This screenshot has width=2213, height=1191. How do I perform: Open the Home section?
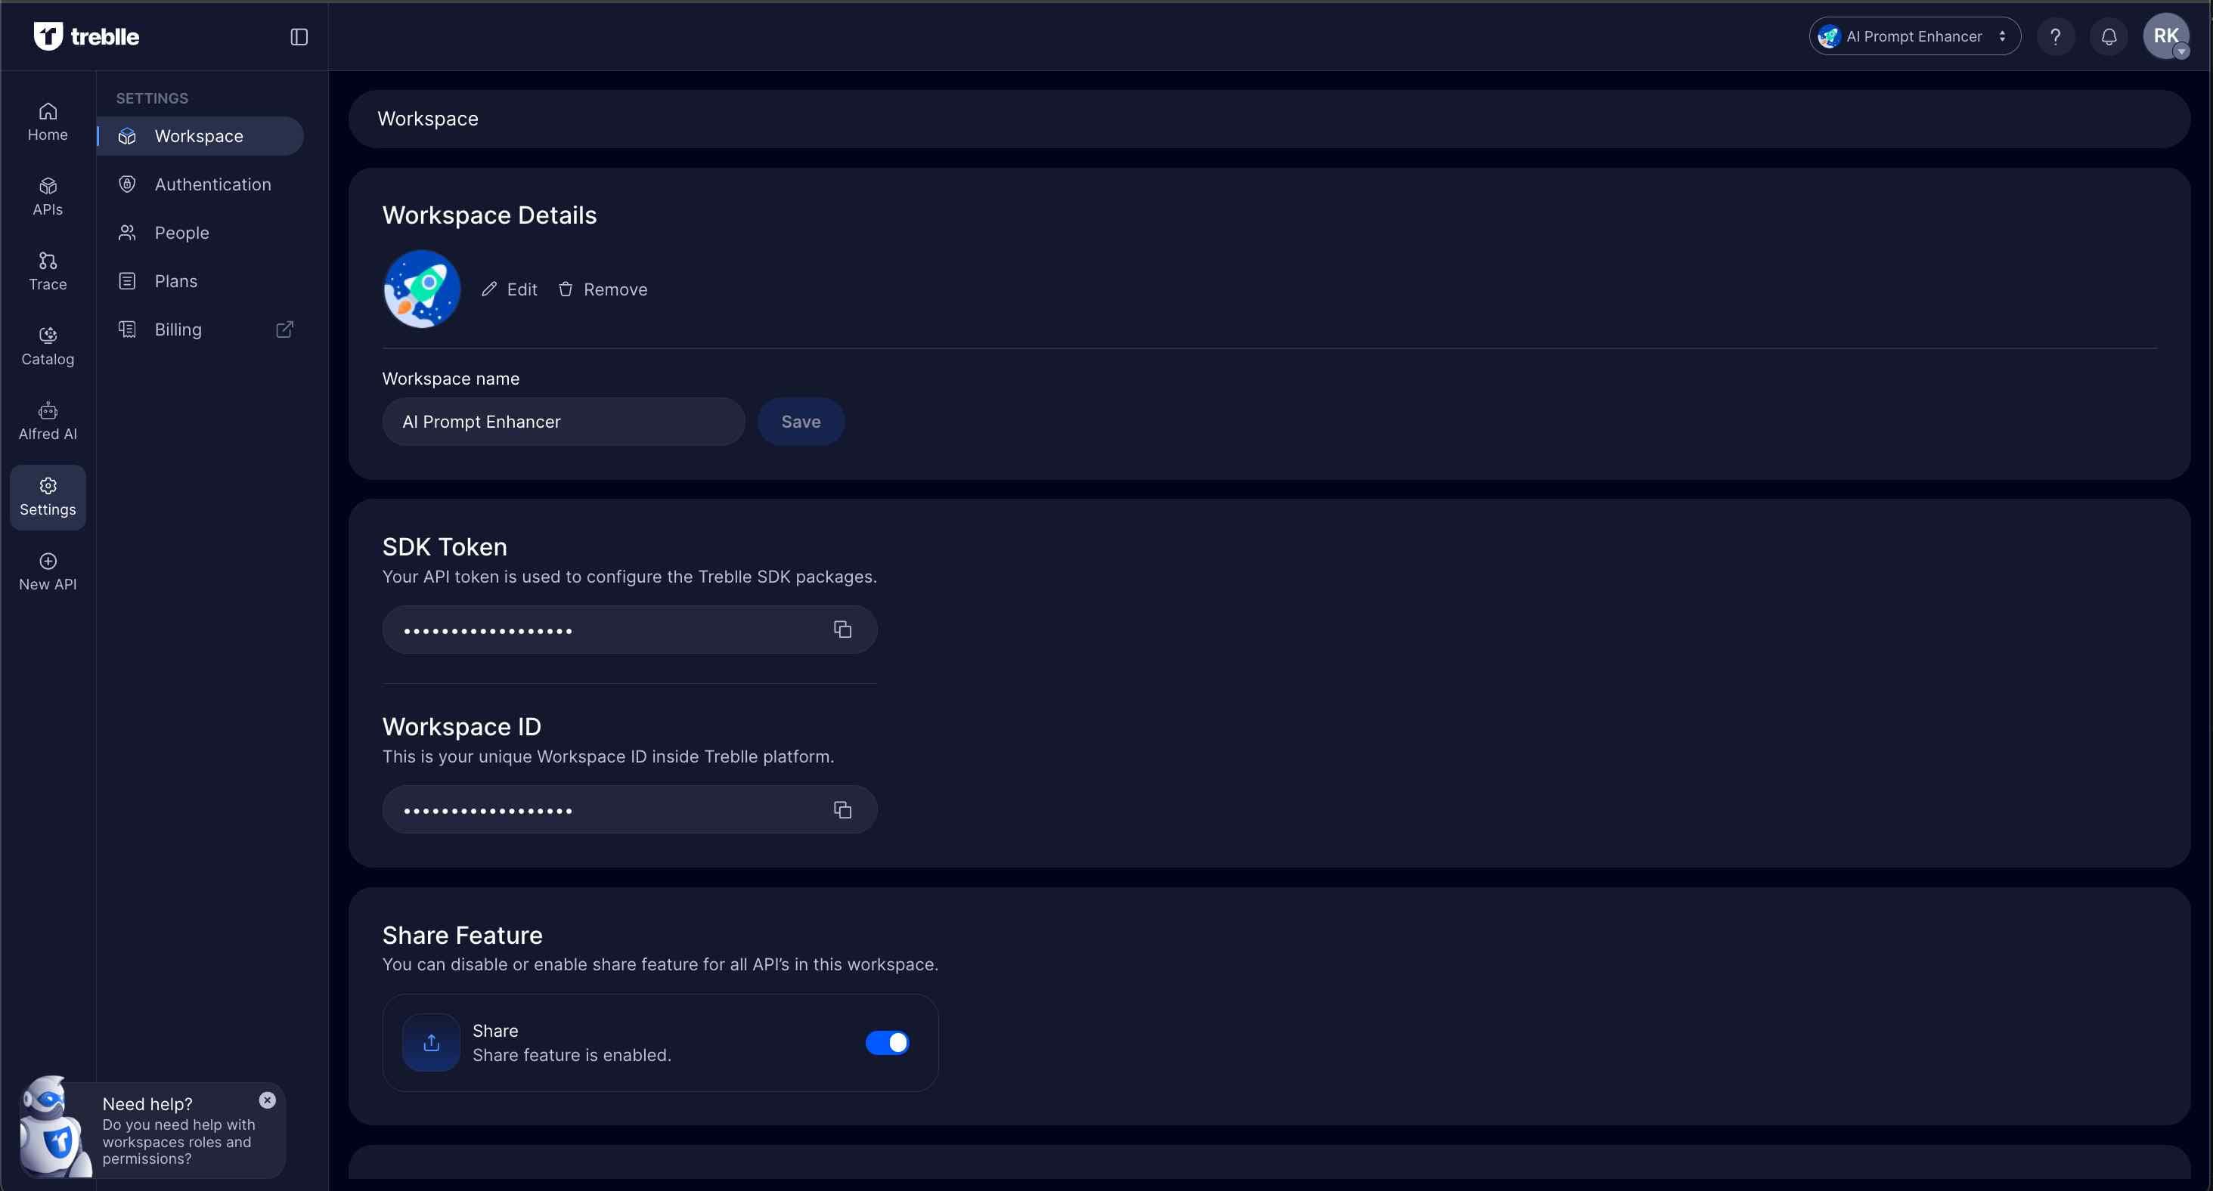point(47,122)
